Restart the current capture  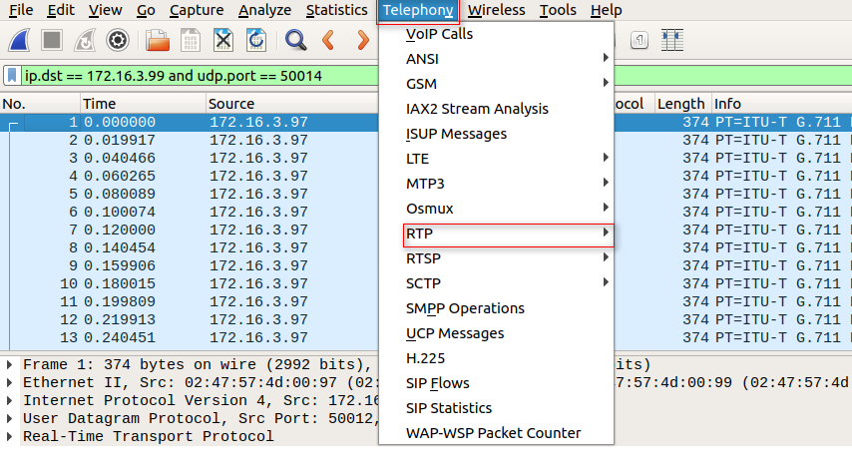coord(85,40)
